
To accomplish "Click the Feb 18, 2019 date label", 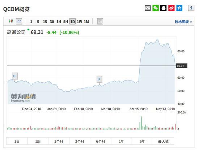I will 83,109.
